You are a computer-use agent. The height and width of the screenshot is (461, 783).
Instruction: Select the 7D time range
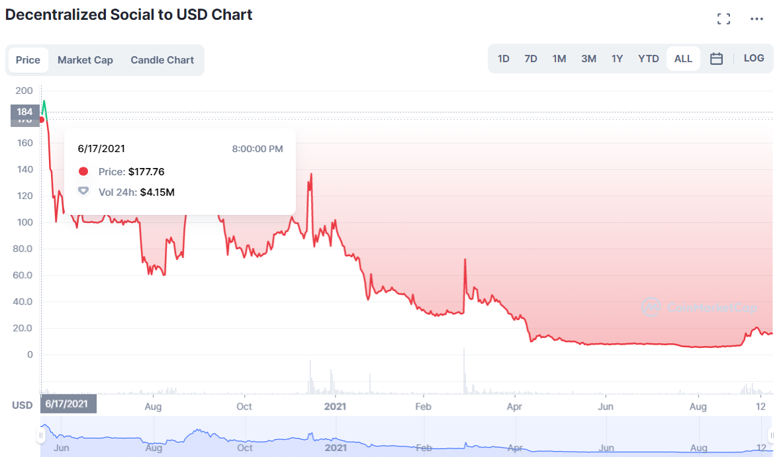pos(531,59)
